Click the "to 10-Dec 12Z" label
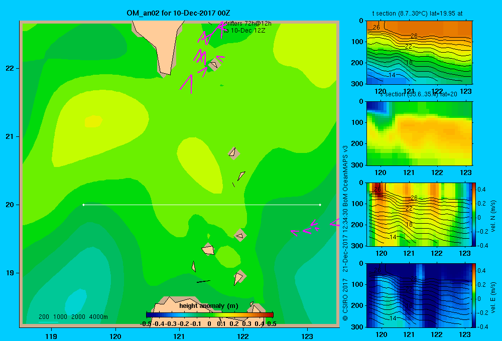This screenshot has height=341, width=502. (x=244, y=31)
